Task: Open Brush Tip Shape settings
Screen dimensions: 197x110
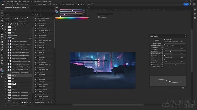Action: (x=157, y=44)
